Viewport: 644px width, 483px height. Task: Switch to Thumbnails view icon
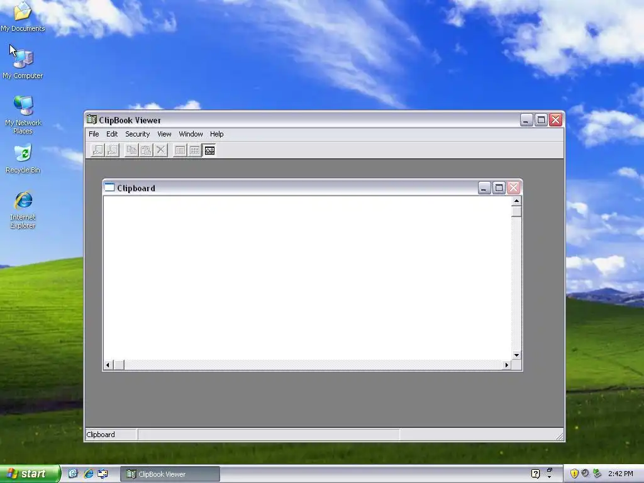point(195,150)
